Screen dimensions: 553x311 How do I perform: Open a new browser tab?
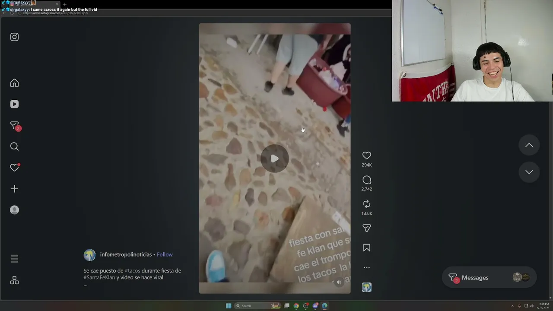65,4
